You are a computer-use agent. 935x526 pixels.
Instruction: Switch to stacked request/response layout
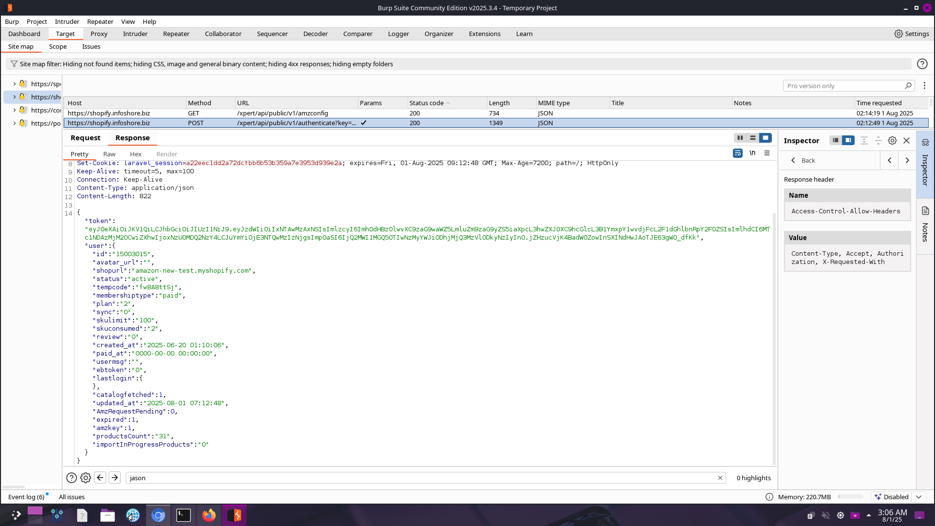(753, 138)
